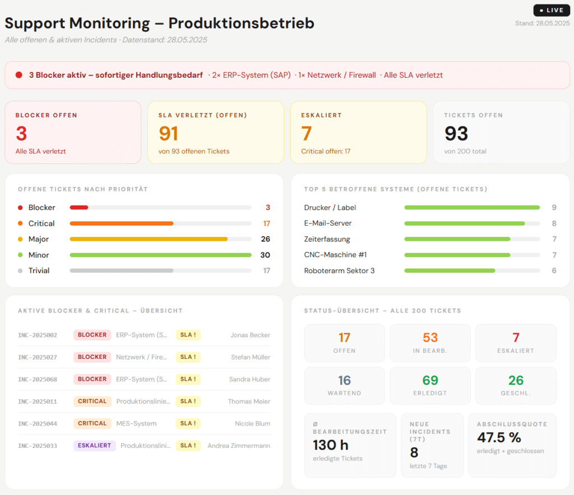Click the gray Trivial priority dot

tap(20, 271)
